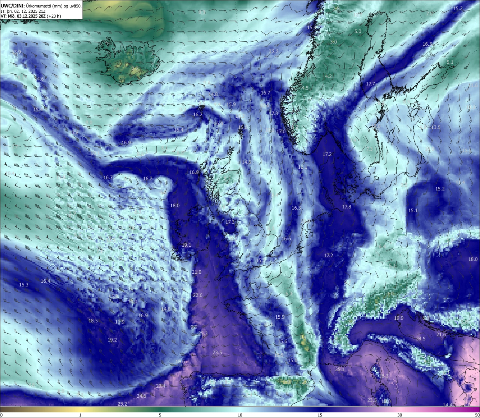Image resolution: width=480 pixels, height=418 pixels.
Task: Click the 24.6 value in the Atlantic
Action: click(141, 396)
